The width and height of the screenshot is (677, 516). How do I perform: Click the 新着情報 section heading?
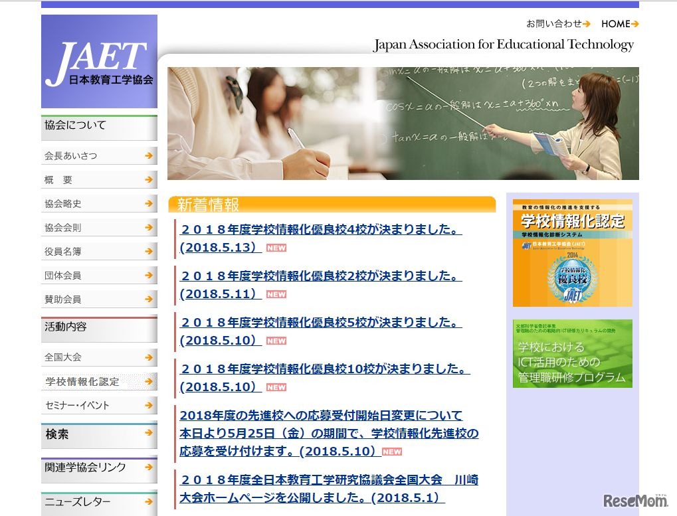coord(332,205)
